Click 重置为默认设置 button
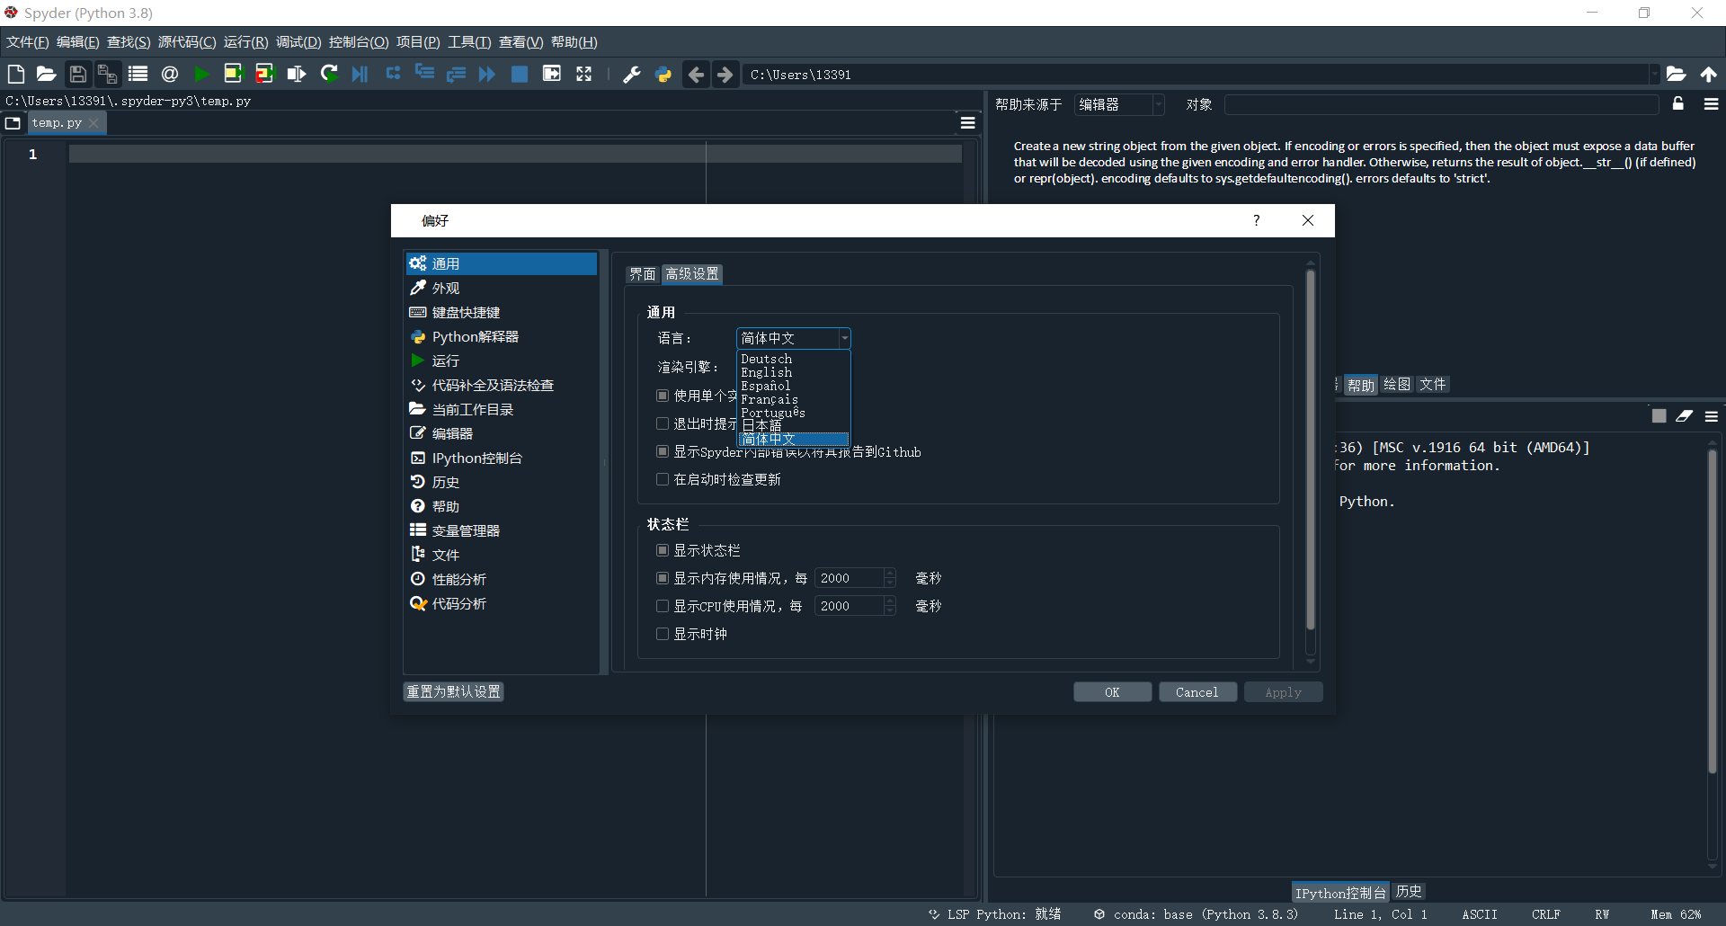The width and height of the screenshot is (1726, 926). coord(453,691)
